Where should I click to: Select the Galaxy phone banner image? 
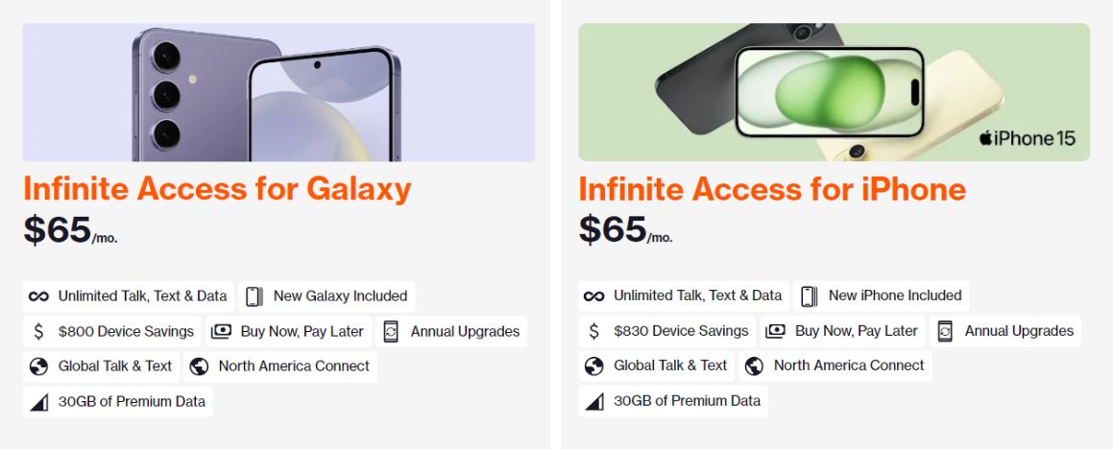tap(278, 92)
